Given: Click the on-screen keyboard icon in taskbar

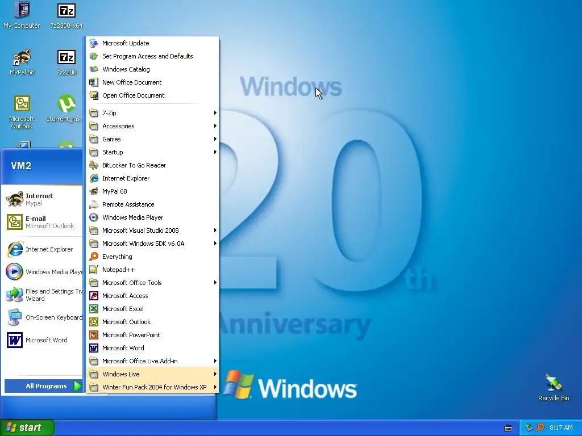Looking at the screenshot, I should tap(508, 428).
